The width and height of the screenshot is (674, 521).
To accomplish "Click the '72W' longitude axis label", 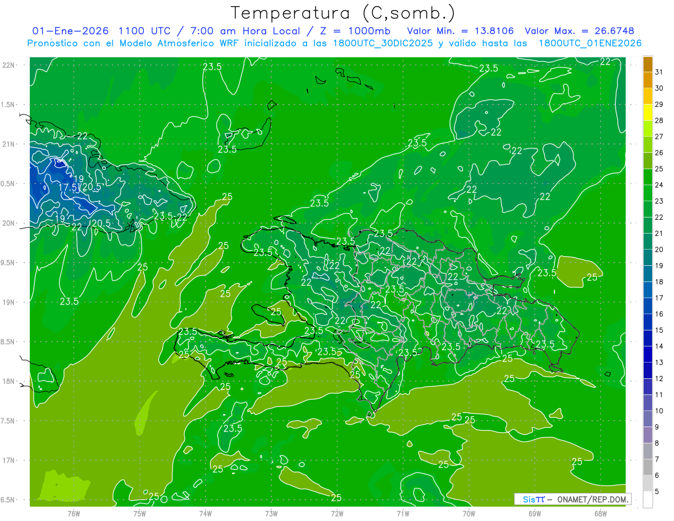I will pyautogui.click(x=337, y=513).
